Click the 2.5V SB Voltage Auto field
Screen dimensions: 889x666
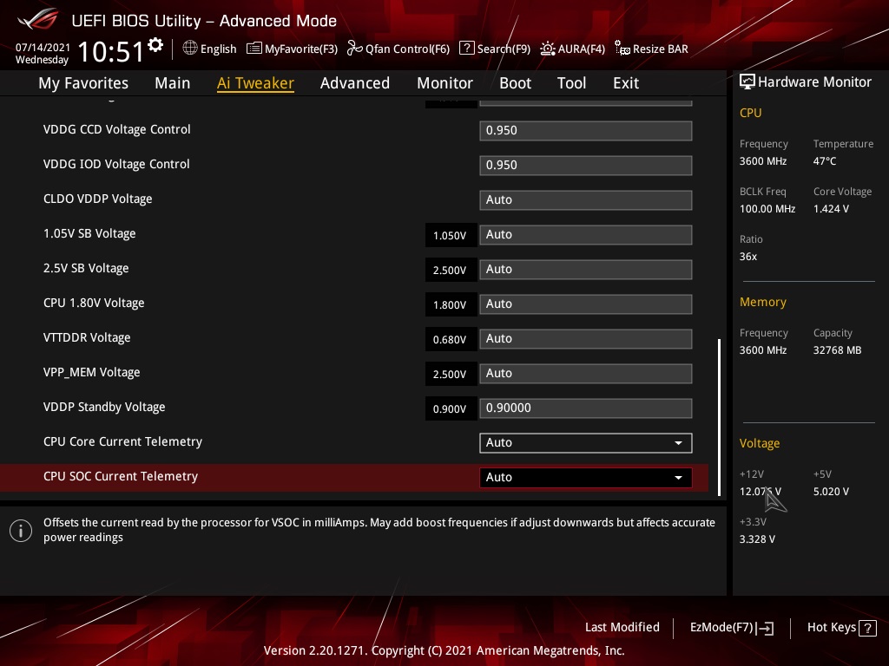pos(586,270)
